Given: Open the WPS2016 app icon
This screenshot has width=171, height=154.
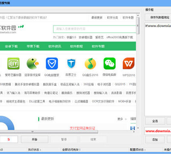Looking at the screenshot, I should (x=129, y=63).
